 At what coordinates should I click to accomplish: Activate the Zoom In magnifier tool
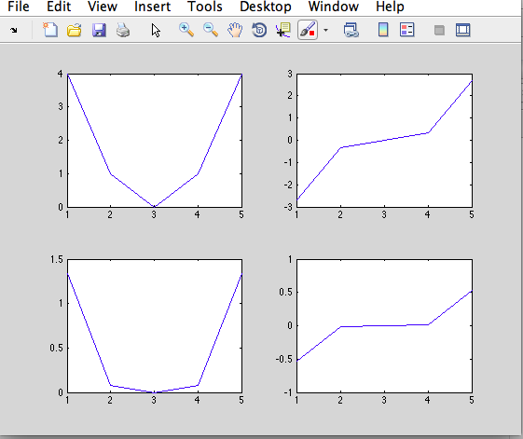tap(186, 30)
